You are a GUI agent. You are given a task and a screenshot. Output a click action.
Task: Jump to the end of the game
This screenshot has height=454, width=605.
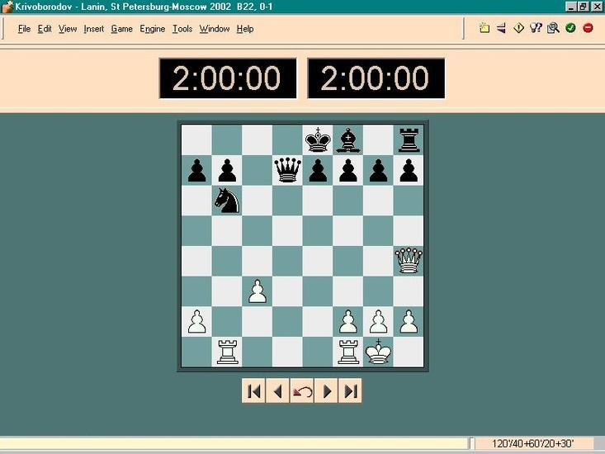pyautogui.click(x=351, y=391)
